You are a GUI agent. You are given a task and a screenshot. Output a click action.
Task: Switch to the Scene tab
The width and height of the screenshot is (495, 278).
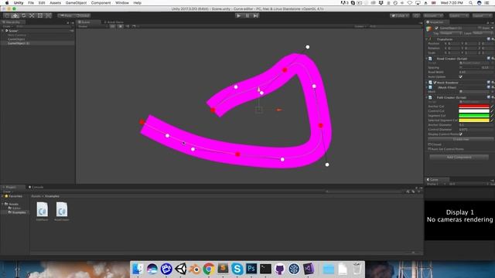tap(87, 22)
